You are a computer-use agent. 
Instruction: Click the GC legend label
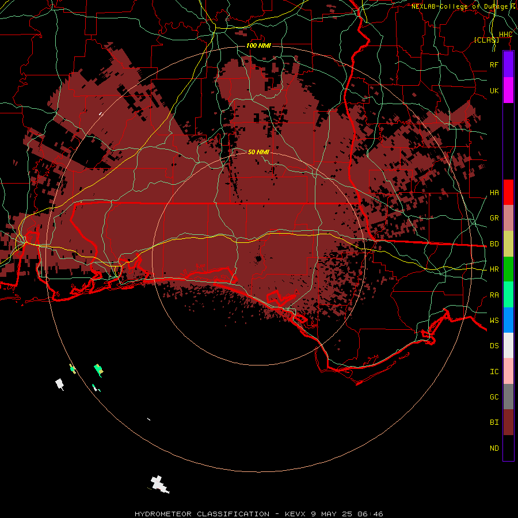click(x=494, y=397)
